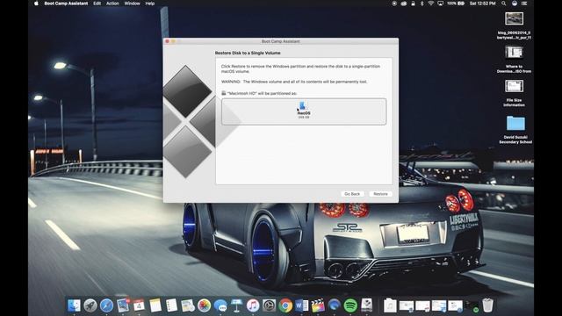
Task: Click Boot Camp Assistant icon in Dock
Action: pos(366,305)
